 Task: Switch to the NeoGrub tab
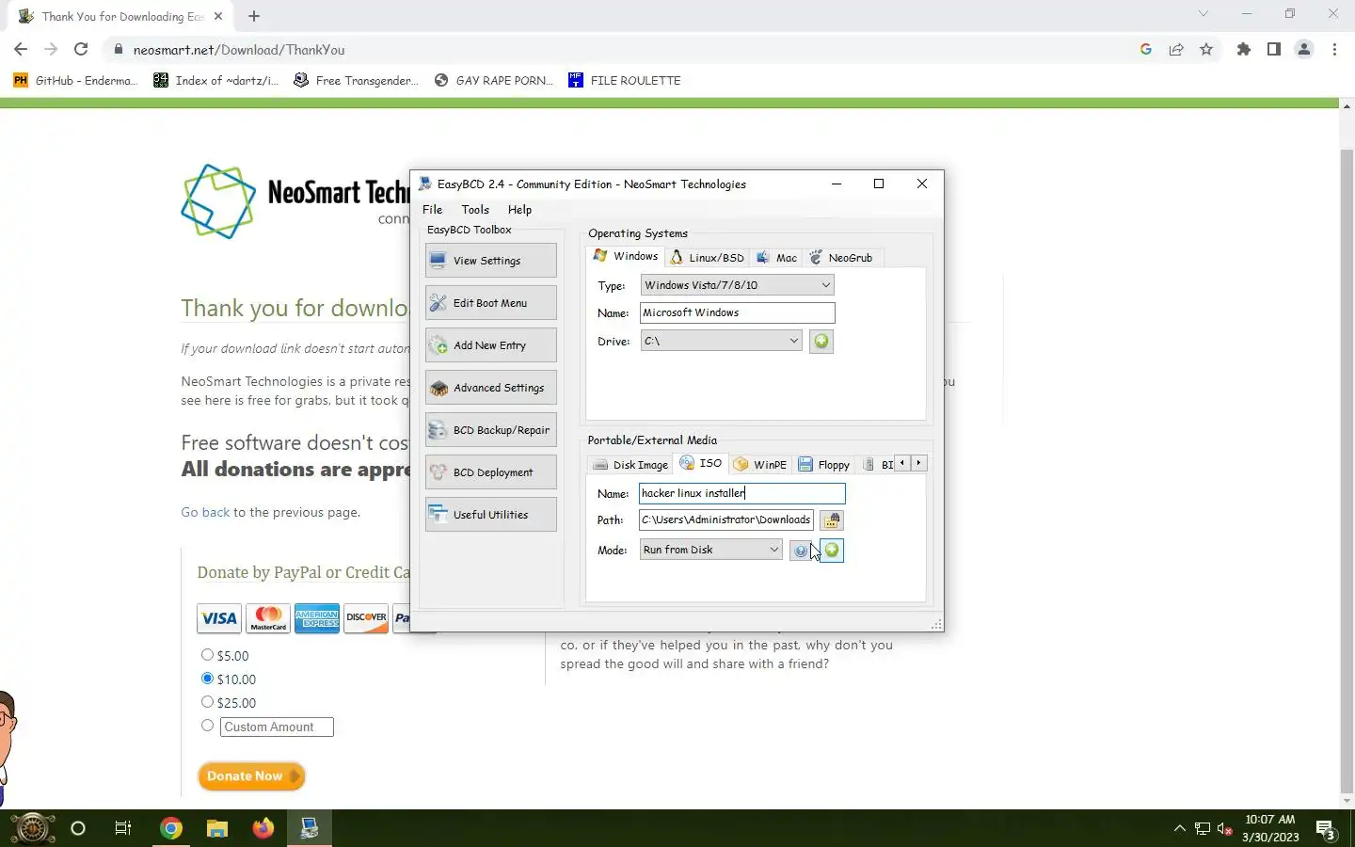point(841,258)
